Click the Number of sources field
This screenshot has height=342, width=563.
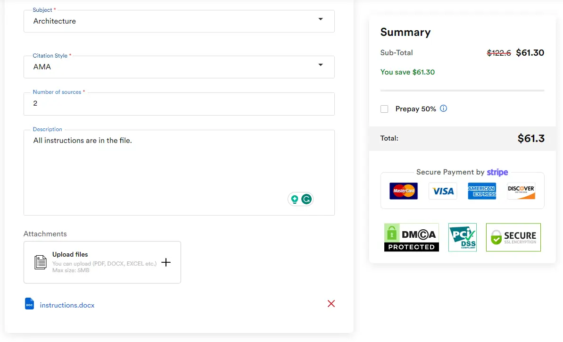(x=179, y=104)
